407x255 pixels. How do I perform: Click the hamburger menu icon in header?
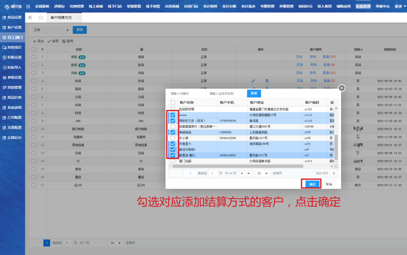tap(28, 6)
